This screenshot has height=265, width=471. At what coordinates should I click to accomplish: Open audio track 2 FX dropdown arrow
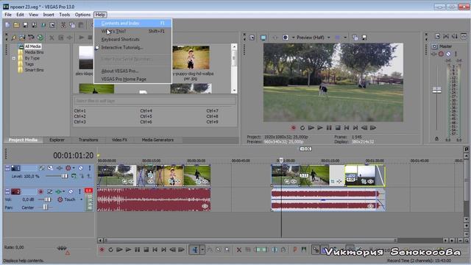click(x=64, y=191)
